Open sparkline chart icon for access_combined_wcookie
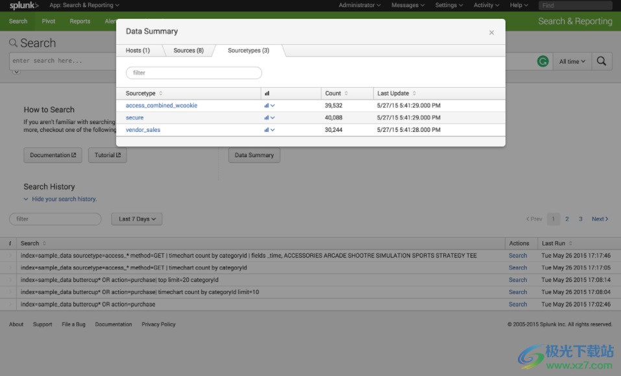 coord(269,106)
